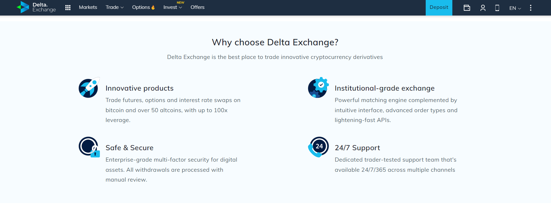Screen dimensions: 551x218
Task: Click the text 'Powerful matching engine complemented by'
Action: (396, 100)
